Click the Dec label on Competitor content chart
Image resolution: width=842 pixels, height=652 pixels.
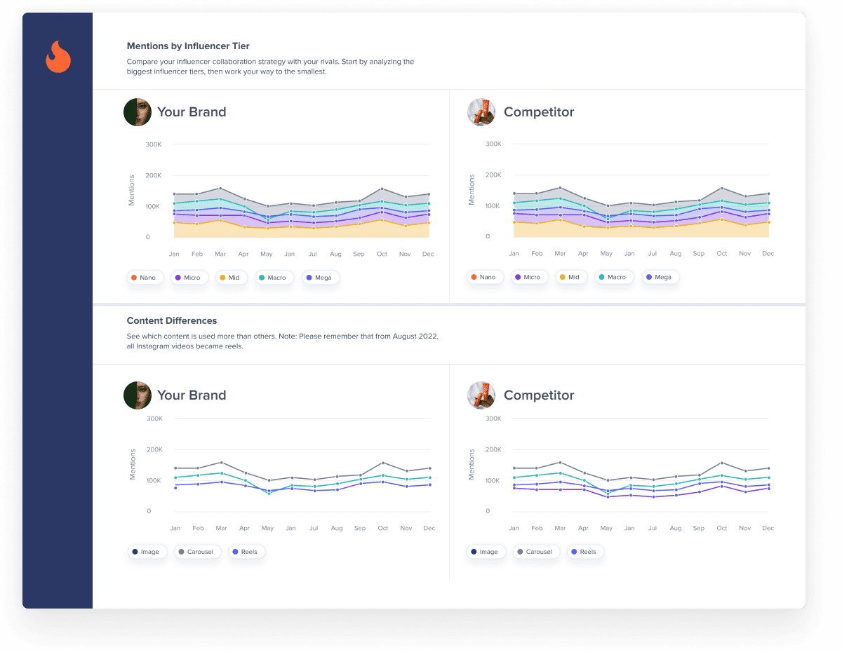pos(768,528)
